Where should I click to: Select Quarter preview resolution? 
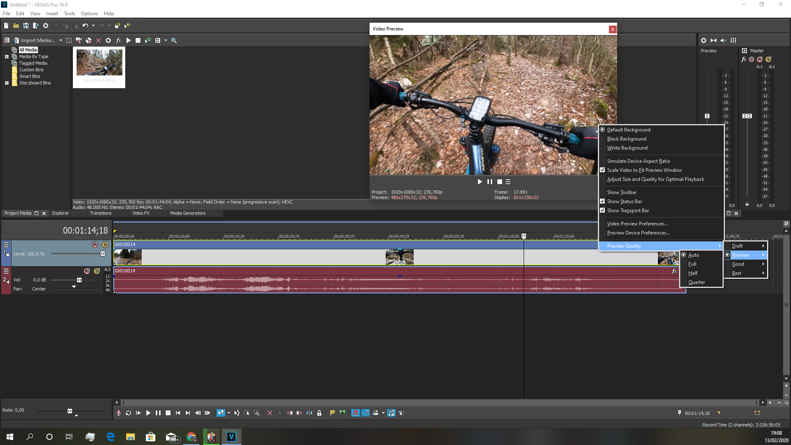697,282
